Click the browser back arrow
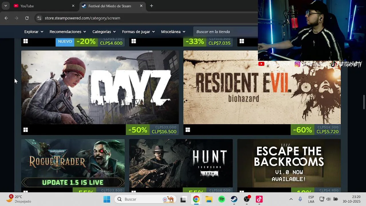Image resolution: width=366 pixels, height=206 pixels. (6, 18)
